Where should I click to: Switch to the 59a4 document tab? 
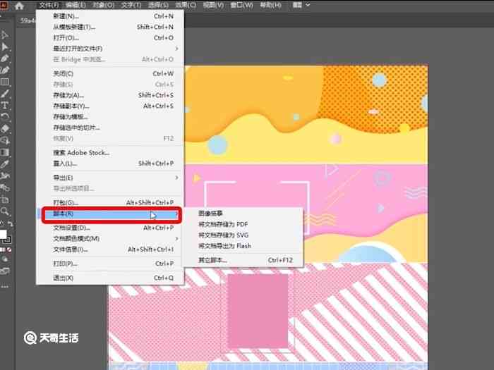click(28, 20)
